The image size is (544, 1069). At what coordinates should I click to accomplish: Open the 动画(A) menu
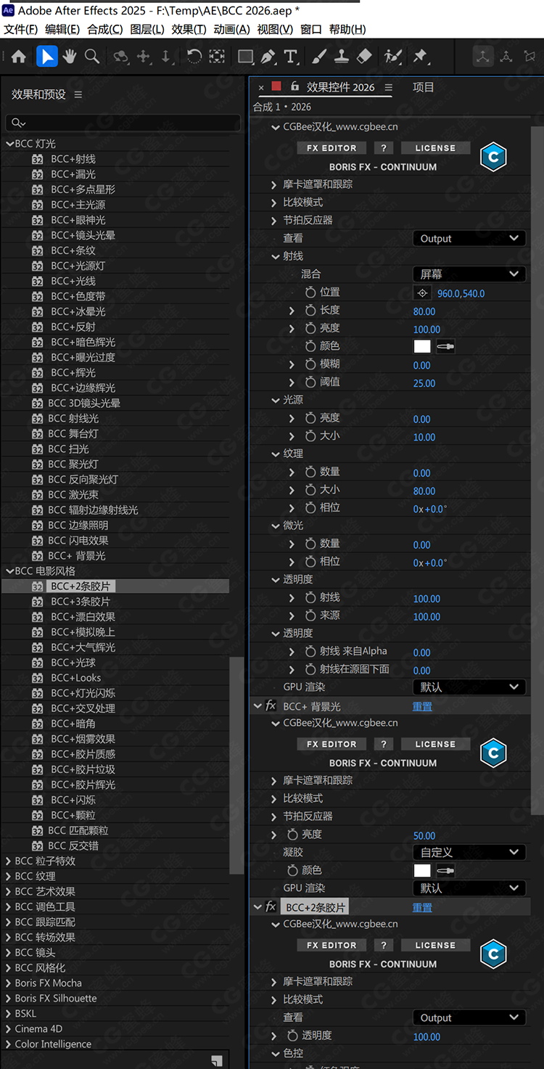(231, 29)
